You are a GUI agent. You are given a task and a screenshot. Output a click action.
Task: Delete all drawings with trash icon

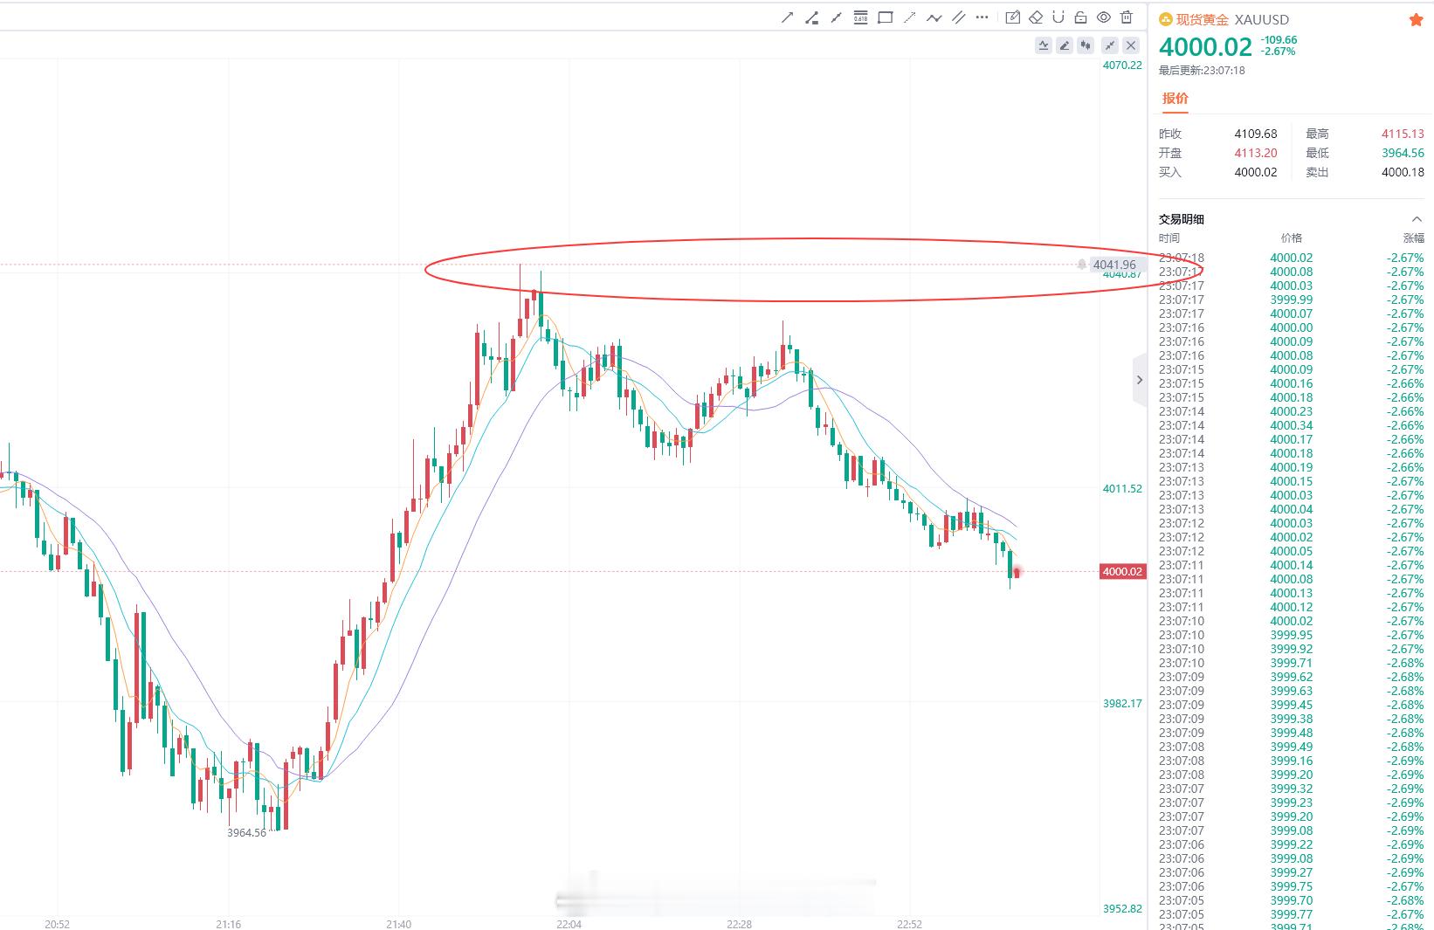click(1127, 17)
